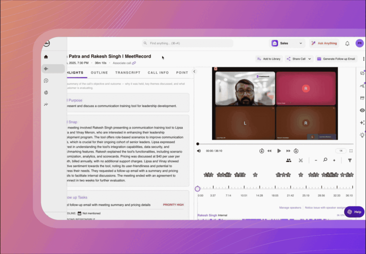Click the Associate call link icon
This screenshot has height=254, width=366.
[x=134, y=63]
